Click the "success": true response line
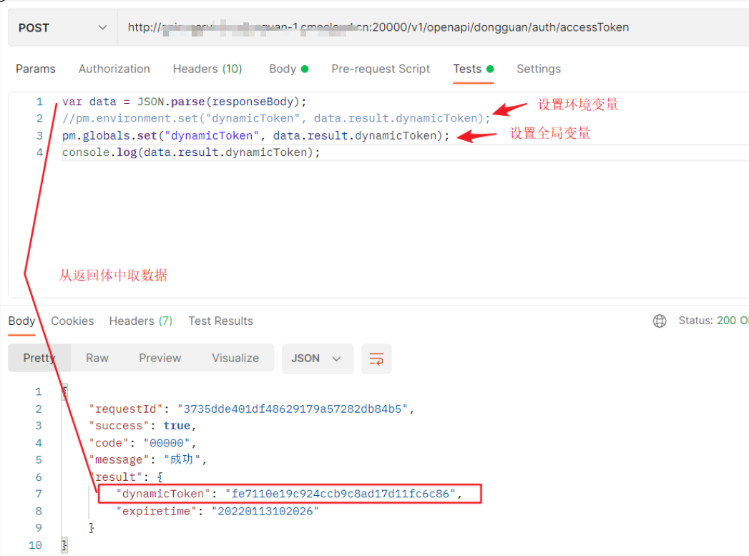749x556 pixels. tap(142, 426)
